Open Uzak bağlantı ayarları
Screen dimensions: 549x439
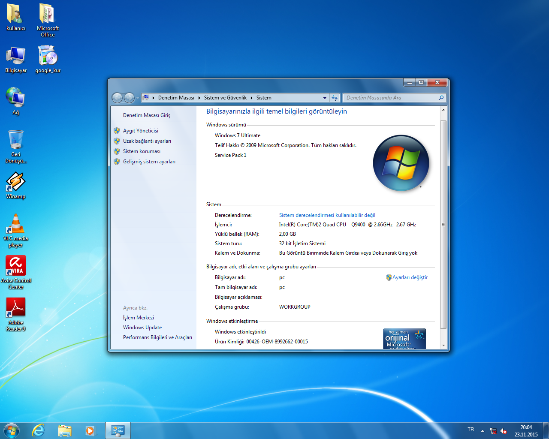pyautogui.click(x=147, y=141)
